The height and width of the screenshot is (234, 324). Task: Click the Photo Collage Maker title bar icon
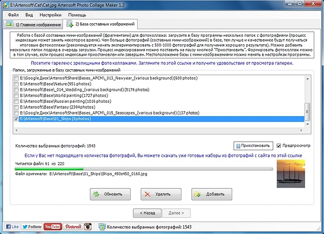pyautogui.click(x=5, y=4)
